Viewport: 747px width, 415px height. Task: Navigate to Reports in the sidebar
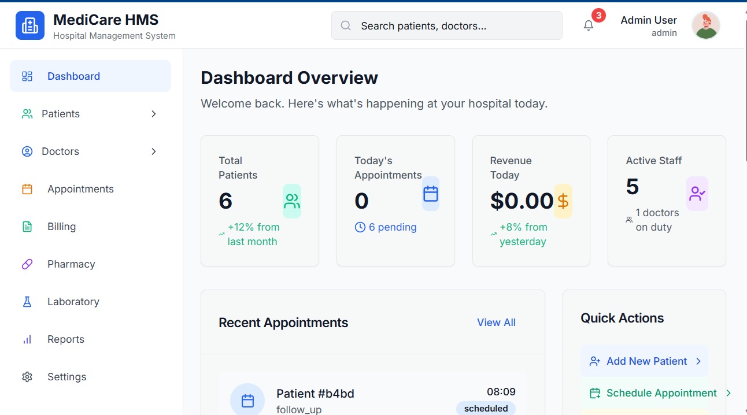click(x=65, y=339)
